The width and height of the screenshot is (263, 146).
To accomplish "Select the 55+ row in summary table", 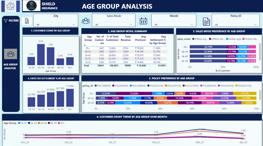I will (125, 48).
